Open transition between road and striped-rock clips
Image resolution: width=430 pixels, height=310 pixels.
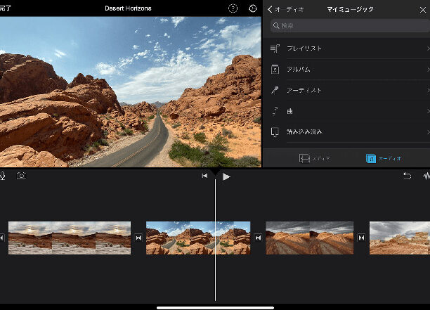[x=258, y=238]
